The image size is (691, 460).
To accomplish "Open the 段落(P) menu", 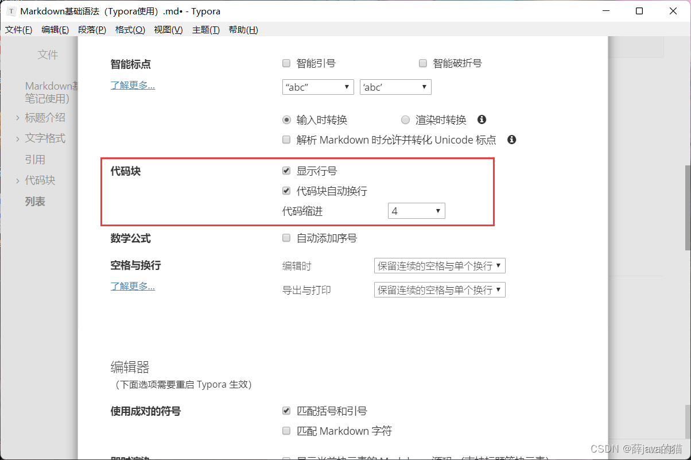I will coord(92,30).
